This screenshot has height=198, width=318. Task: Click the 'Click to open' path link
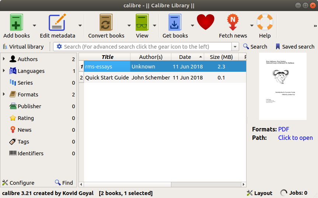pos(295,138)
